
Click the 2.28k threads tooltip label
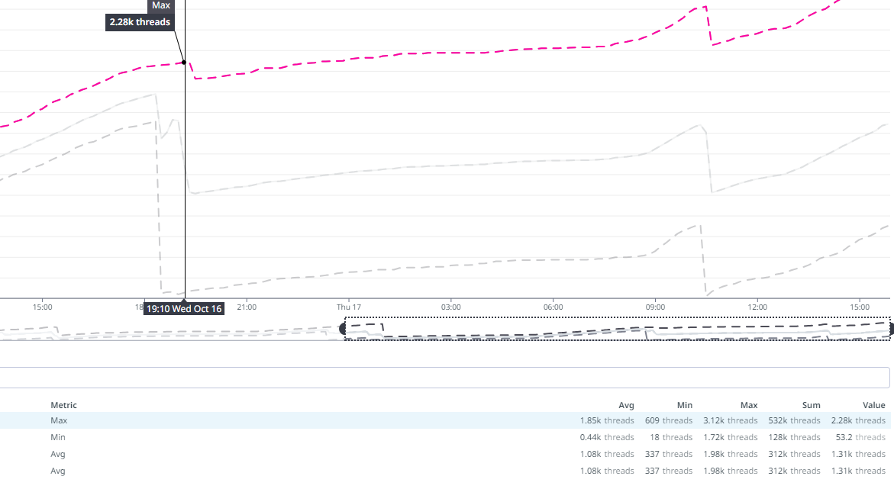click(140, 22)
